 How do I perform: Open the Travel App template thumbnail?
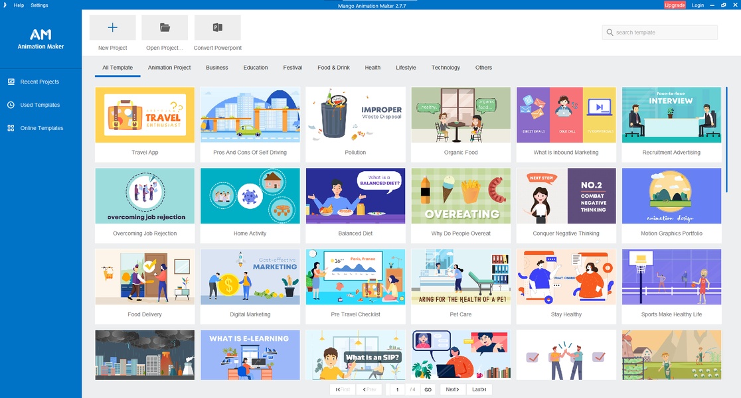point(145,115)
